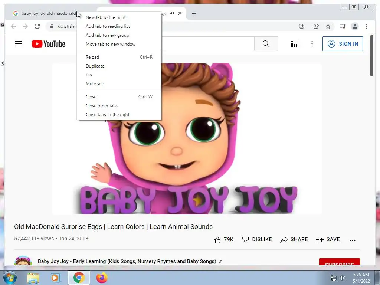Click the '57,442,118 views' text

34,239
